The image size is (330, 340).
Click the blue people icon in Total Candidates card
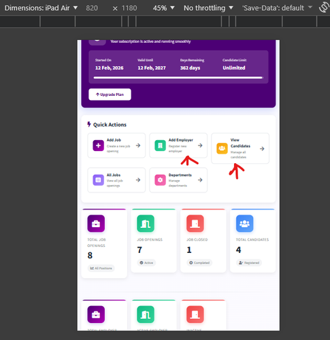point(244,224)
